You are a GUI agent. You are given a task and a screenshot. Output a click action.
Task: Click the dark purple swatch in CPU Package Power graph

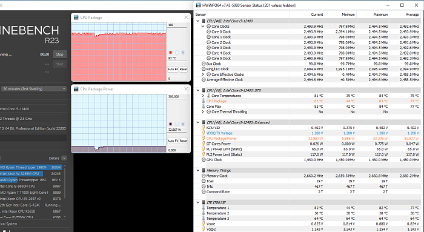[170, 124]
